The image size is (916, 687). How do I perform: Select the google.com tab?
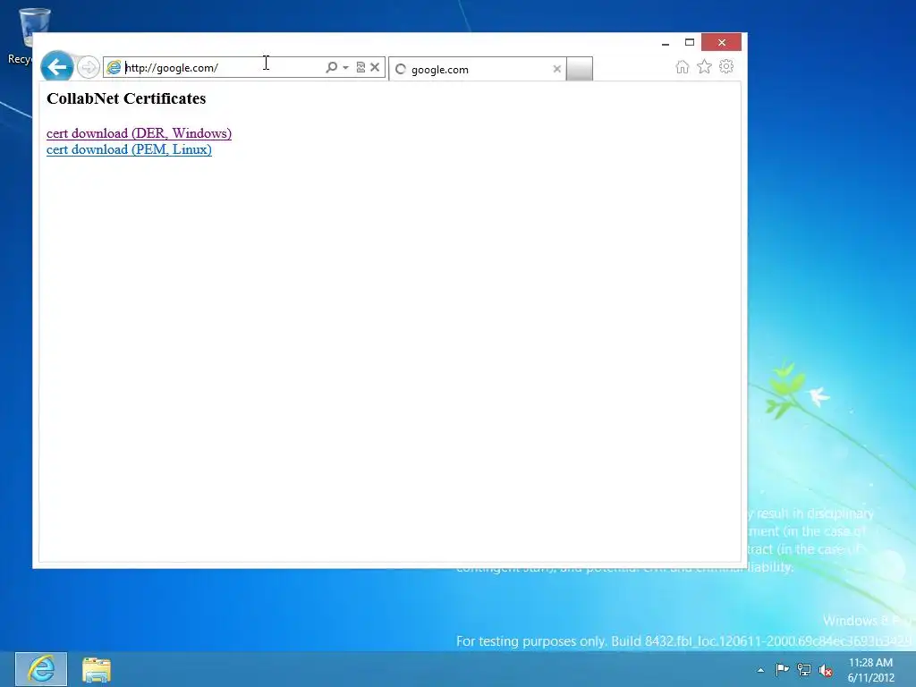coord(478,69)
